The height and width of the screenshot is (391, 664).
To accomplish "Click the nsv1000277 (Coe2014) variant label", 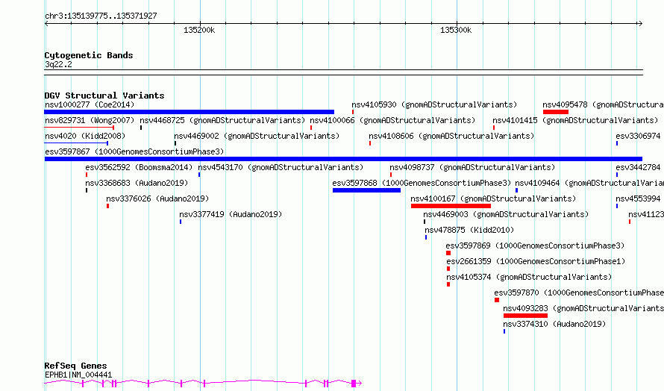I will [x=90, y=104].
